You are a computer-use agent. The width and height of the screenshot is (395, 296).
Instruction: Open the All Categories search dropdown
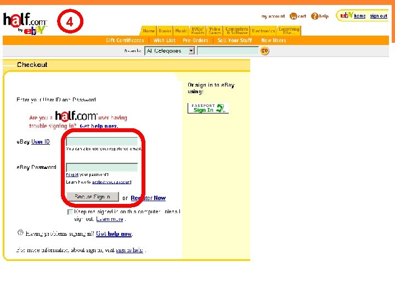pos(170,51)
